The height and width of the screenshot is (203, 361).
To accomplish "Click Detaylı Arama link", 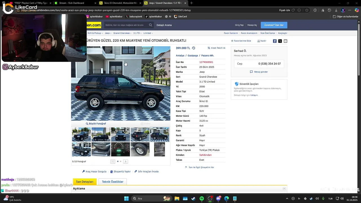I will pyautogui.click(x=164, y=25).
